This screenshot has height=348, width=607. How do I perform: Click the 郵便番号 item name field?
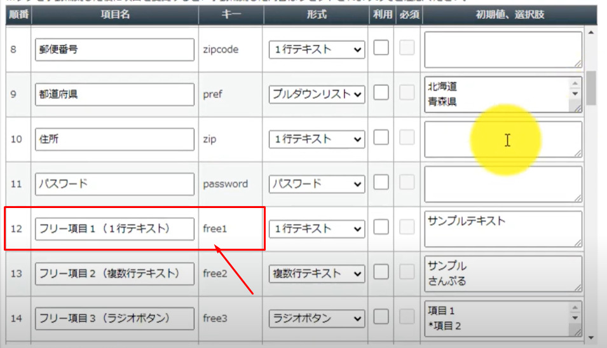pyautogui.click(x=114, y=50)
